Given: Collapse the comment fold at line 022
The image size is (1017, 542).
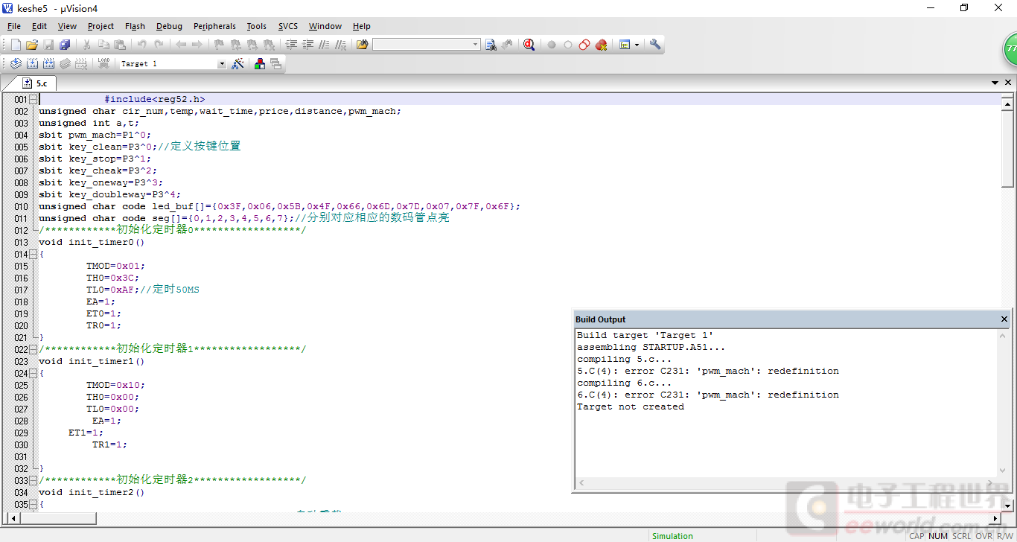Looking at the screenshot, I should 34,349.
